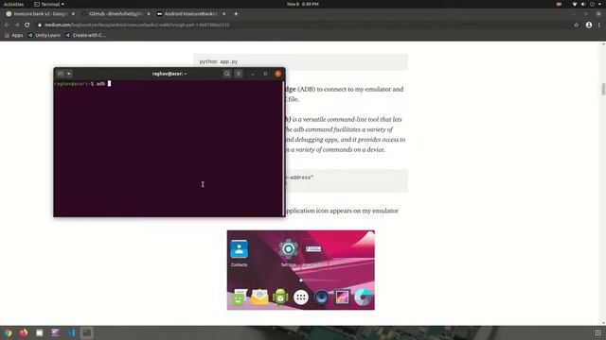Open the purple app icon in dock
Viewport: 606px width, 340px height.
pos(55,332)
